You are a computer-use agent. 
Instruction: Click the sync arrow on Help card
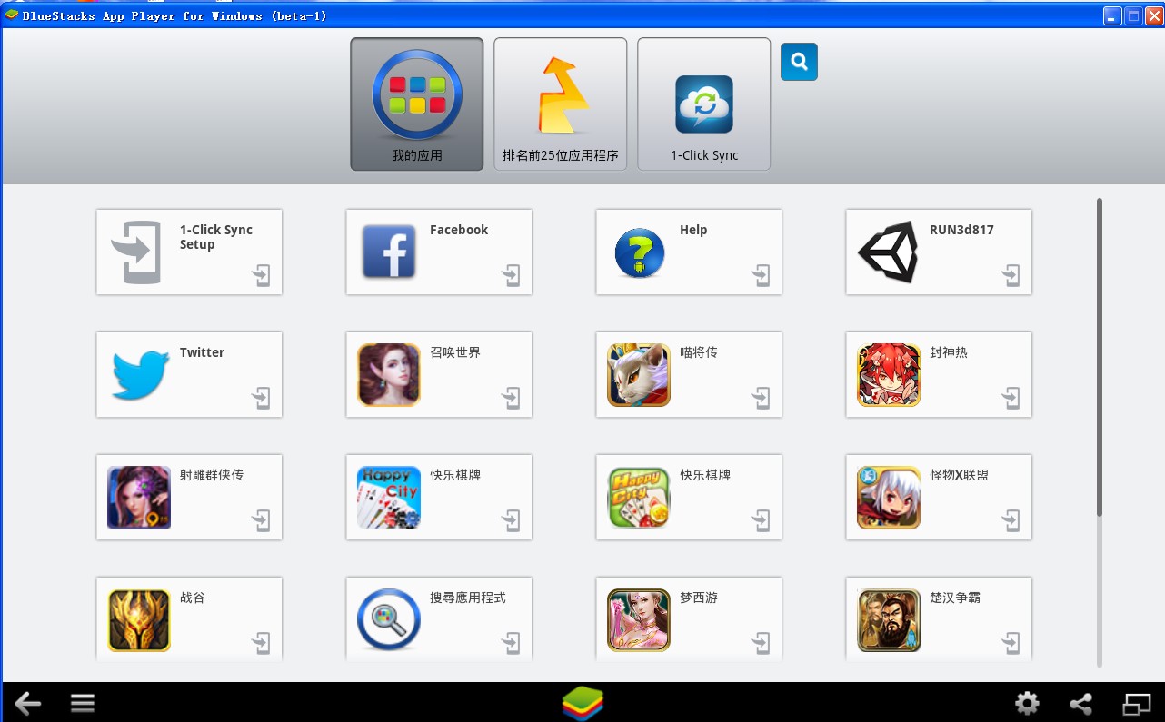pos(761,275)
